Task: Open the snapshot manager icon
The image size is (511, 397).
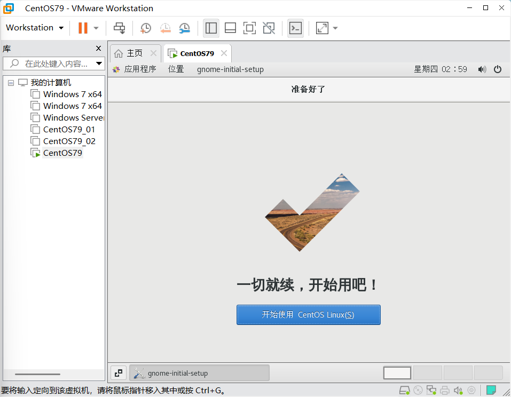Action: [184, 28]
